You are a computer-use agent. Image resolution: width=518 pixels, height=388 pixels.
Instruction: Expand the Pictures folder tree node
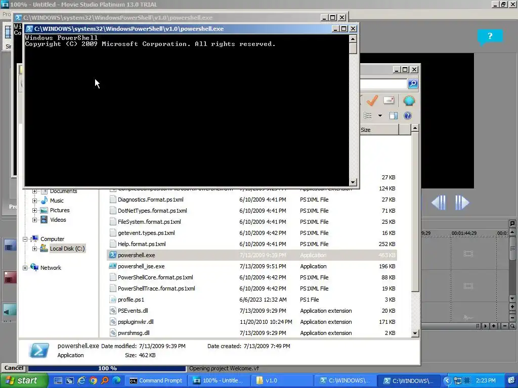(35, 210)
